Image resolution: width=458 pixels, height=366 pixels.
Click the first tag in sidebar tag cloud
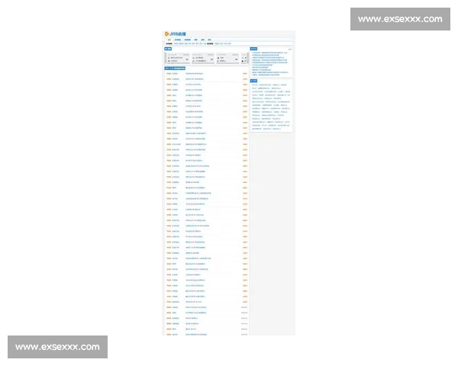click(254, 85)
